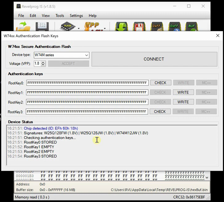Decrease Voltage (VPP) with the down stepper arrow
Viewport: 224px width, 202px height.
click(43, 65)
